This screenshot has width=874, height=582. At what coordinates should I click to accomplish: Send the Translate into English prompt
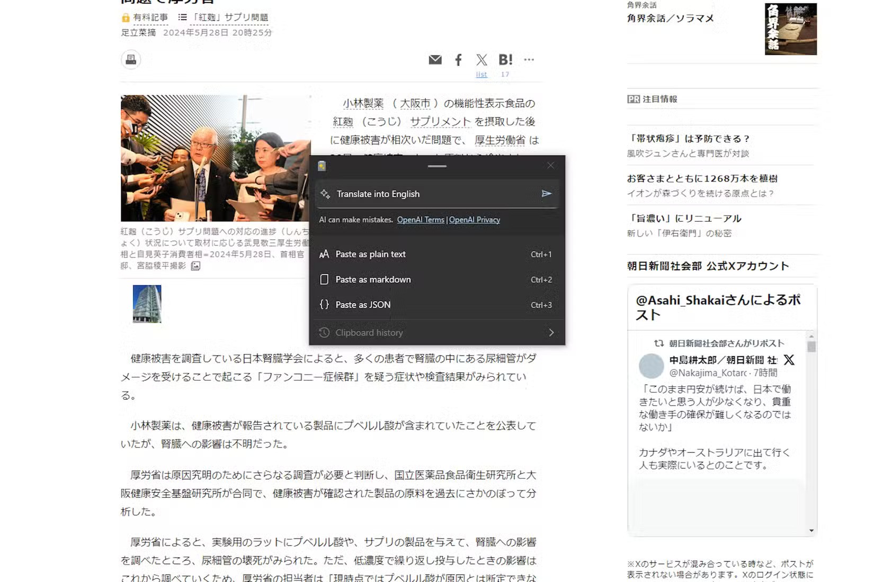[x=546, y=194]
